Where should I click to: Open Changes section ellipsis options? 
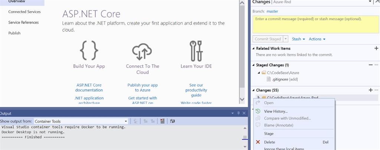[x=376, y=90]
